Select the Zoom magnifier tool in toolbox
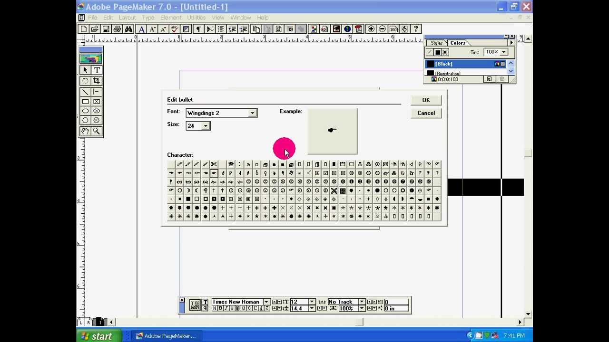This screenshot has width=609, height=342. click(x=97, y=131)
